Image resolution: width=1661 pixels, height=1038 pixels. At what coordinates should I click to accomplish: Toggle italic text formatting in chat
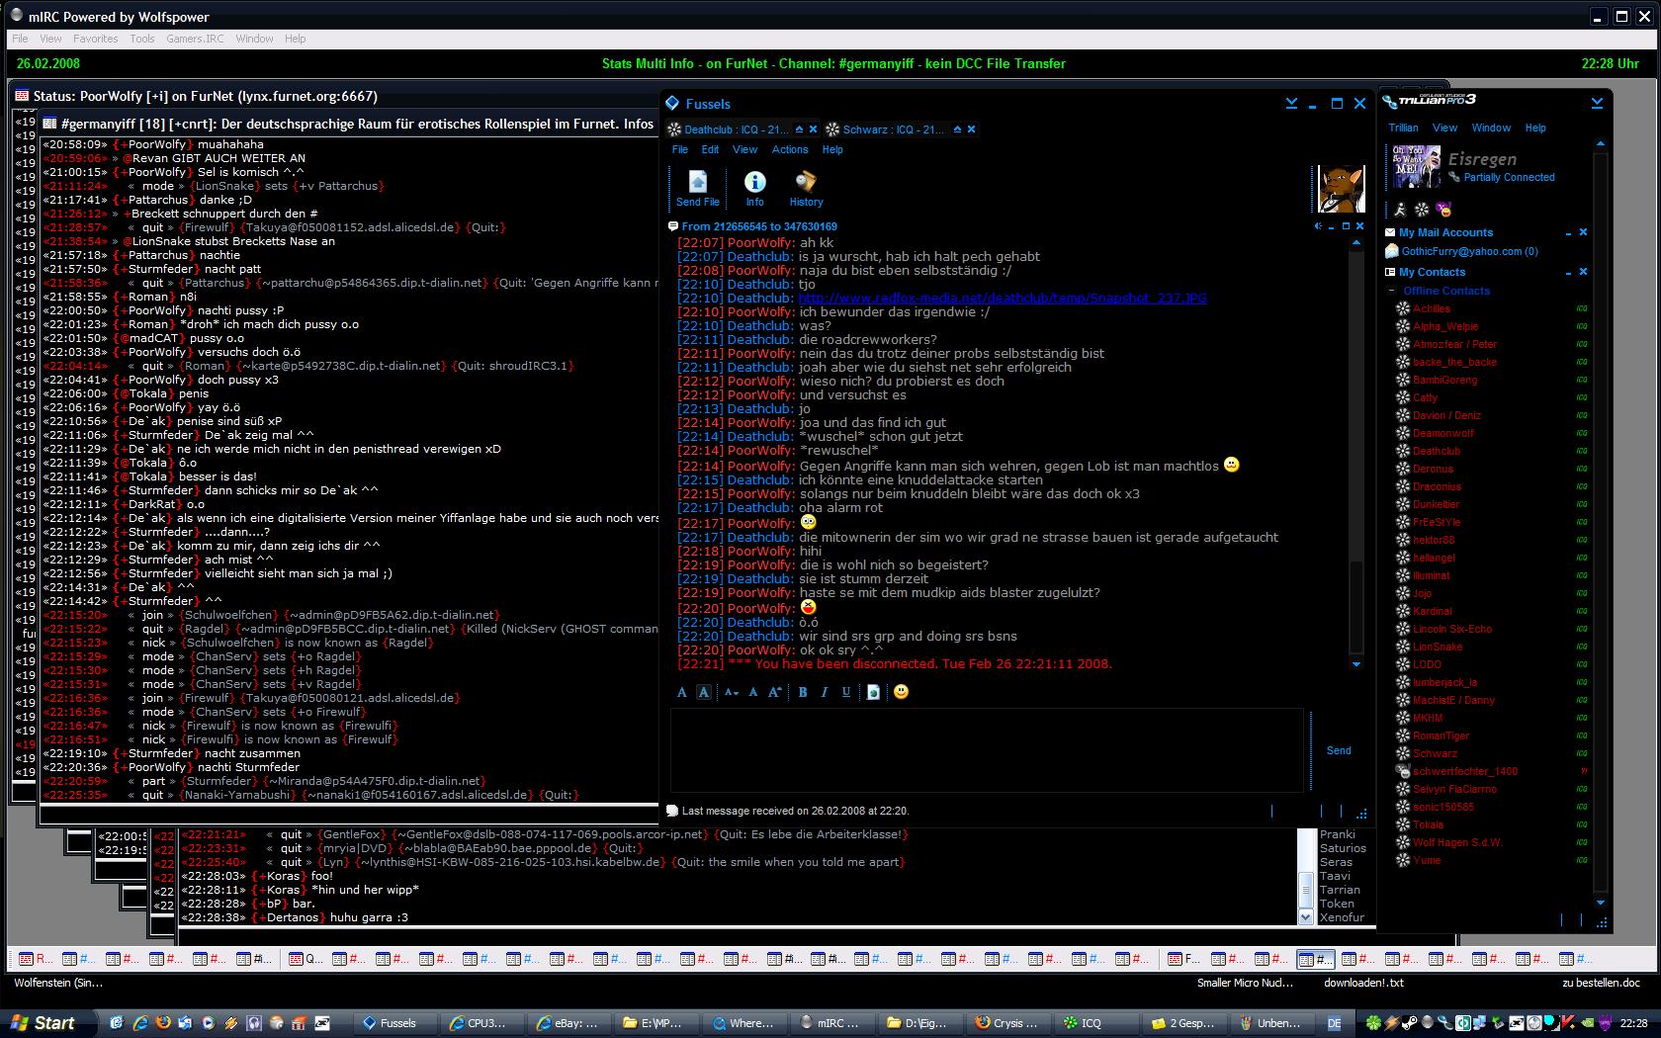tap(825, 692)
